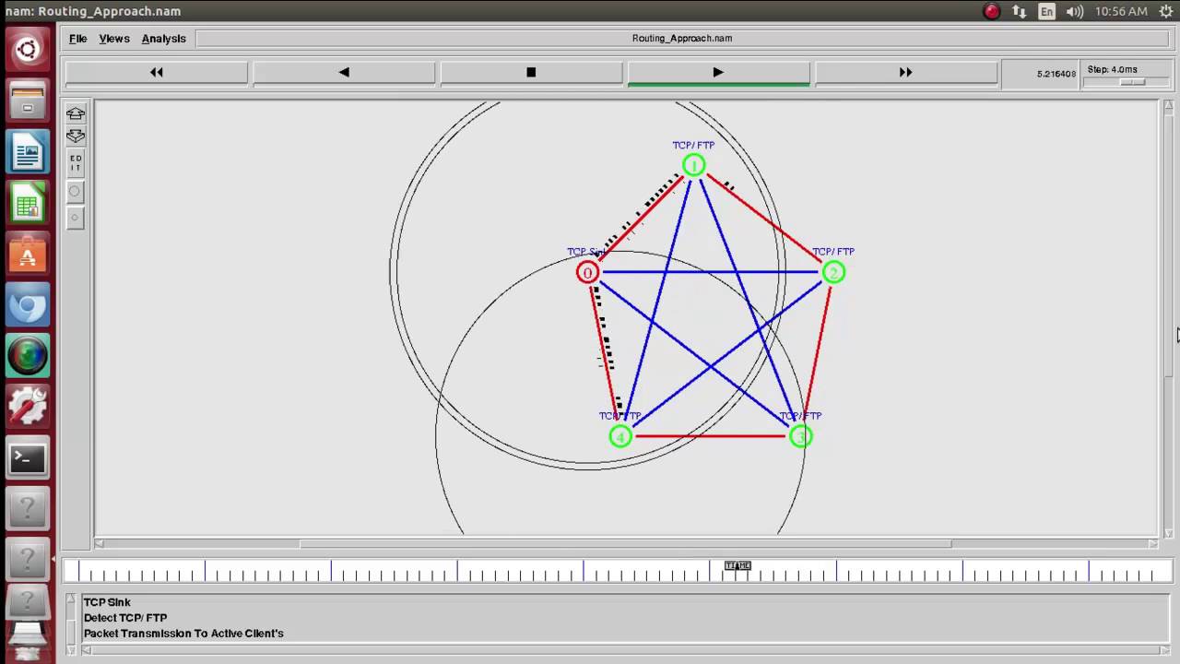Open the En keyboard language indicator
The width and height of the screenshot is (1180, 664).
coord(1046,11)
